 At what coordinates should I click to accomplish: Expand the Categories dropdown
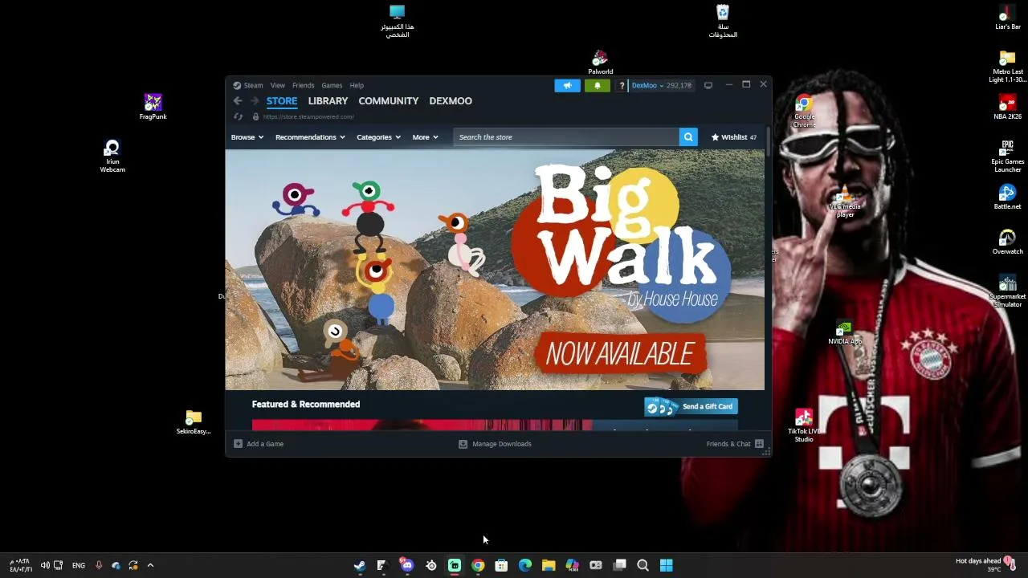(x=378, y=137)
